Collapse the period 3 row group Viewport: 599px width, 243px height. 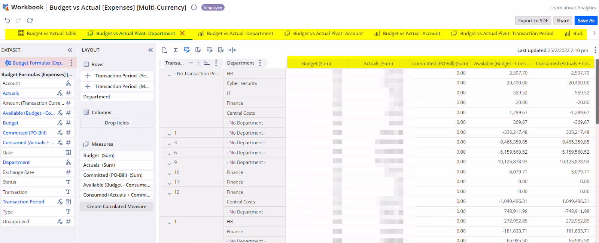point(169,144)
